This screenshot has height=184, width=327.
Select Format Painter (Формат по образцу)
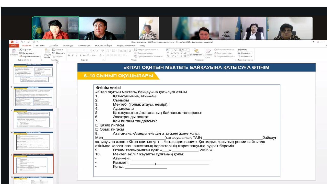(x=21, y=56)
